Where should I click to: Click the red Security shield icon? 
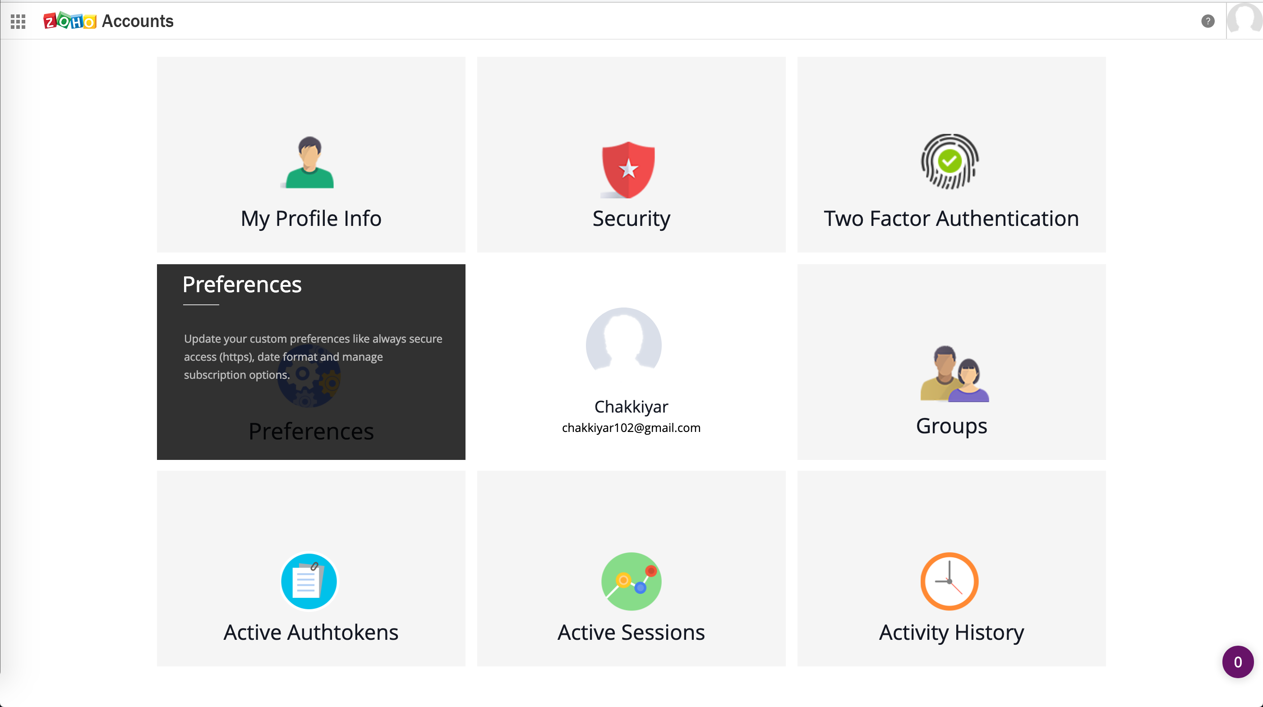[628, 169]
